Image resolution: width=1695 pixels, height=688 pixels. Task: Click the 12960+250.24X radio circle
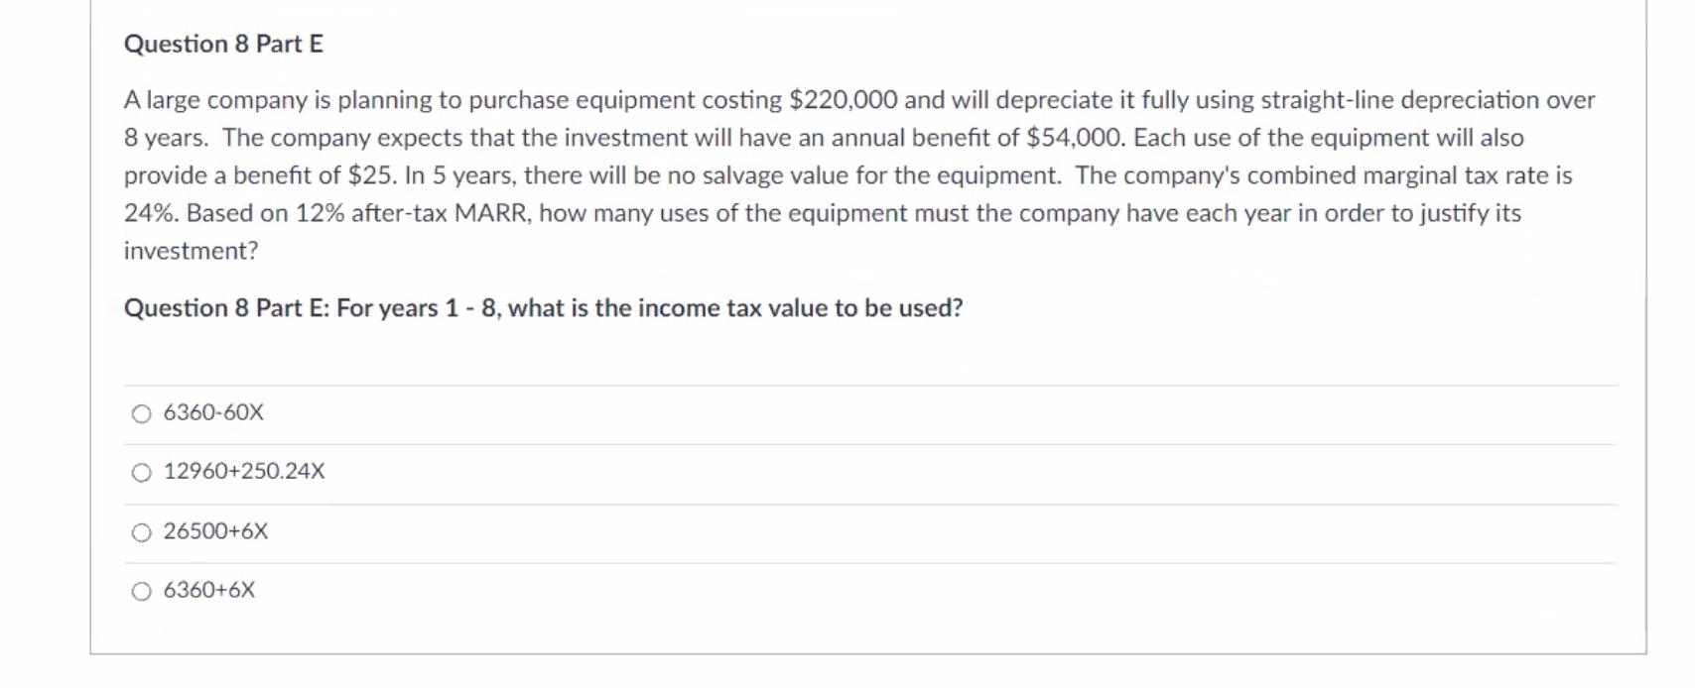pyautogui.click(x=142, y=473)
